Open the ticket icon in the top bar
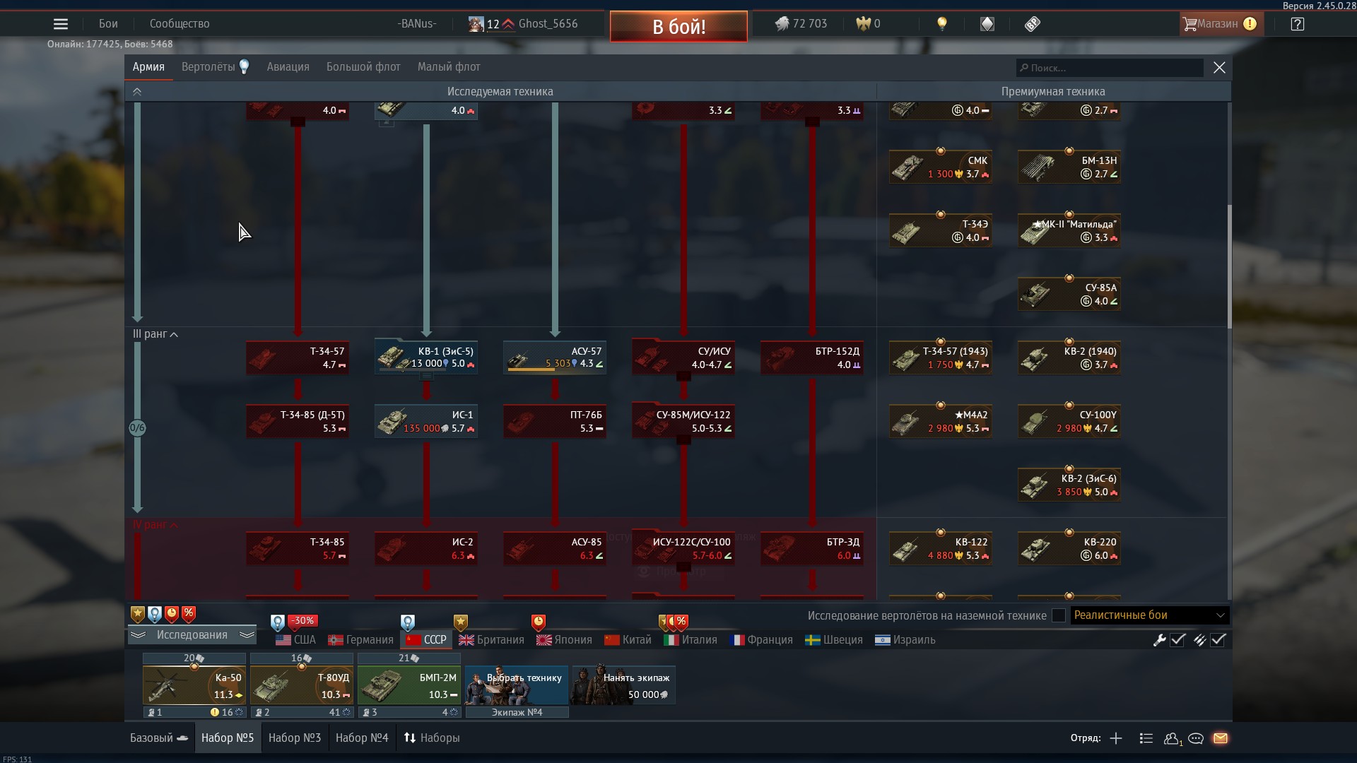Image resolution: width=1357 pixels, height=763 pixels. (1033, 24)
